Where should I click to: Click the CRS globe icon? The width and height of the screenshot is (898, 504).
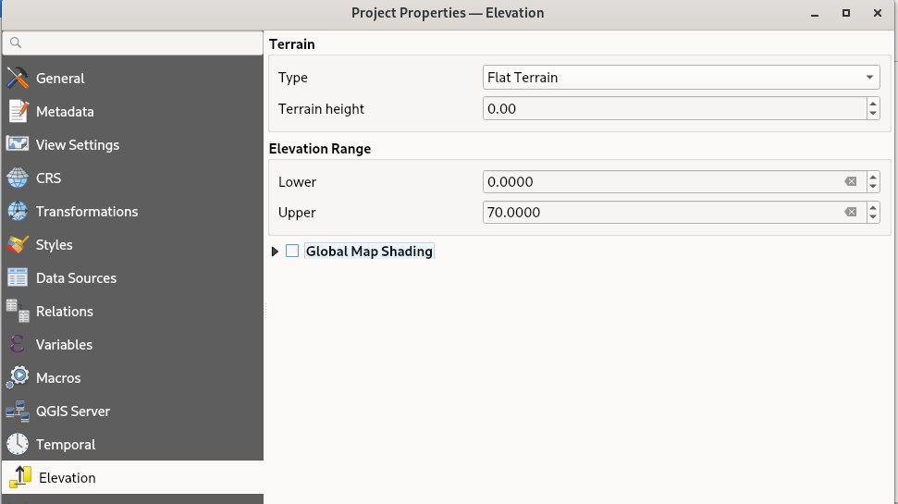pos(18,178)
